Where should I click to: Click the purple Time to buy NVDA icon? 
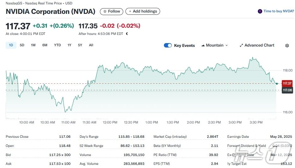click(260, 11)
